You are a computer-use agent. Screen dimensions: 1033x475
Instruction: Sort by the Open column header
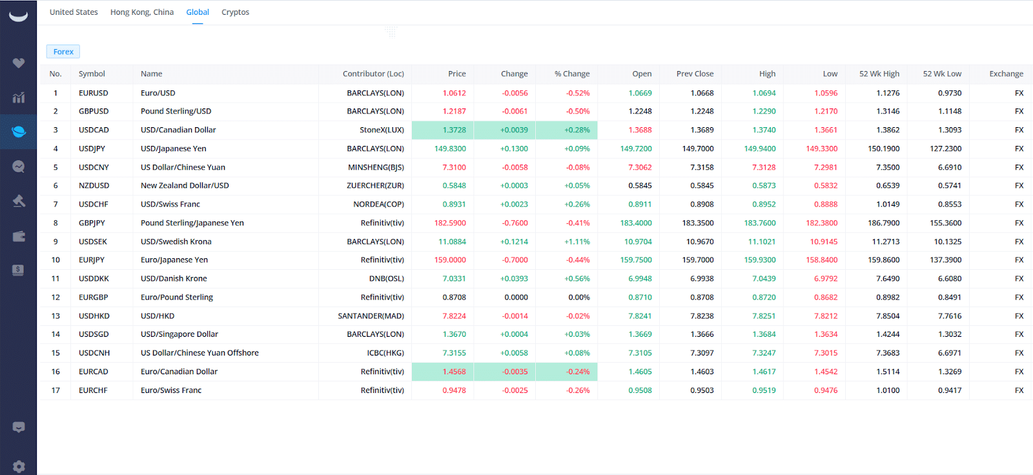(x=642, y=74)
